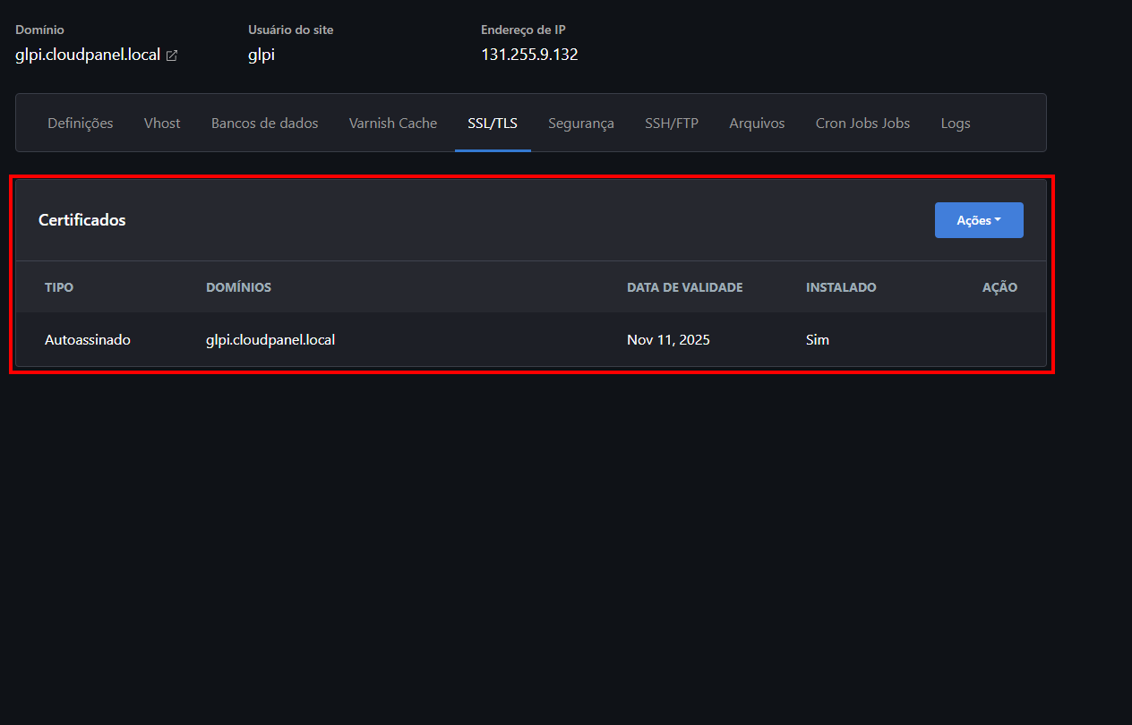Image resolution: width=1132 pixels, height=725 pixels.
Task: View the Logs tab
Action: 956,124
